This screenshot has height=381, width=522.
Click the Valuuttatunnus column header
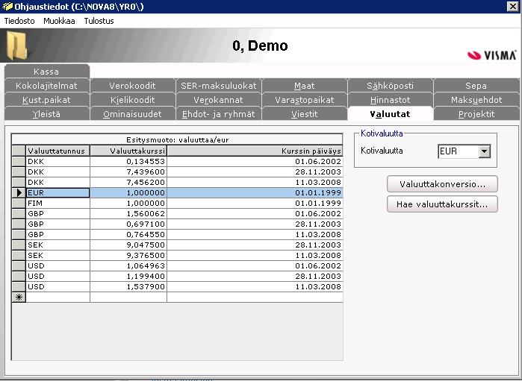pyautogui.click(x=58, y=151)
